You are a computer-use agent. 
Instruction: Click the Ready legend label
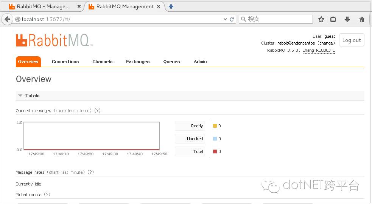pyautogui.click(x=190, y=126)
